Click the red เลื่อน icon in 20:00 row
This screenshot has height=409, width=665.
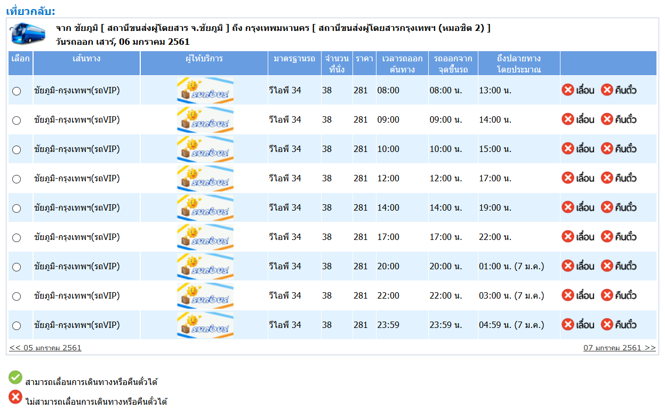coord(567,266)
